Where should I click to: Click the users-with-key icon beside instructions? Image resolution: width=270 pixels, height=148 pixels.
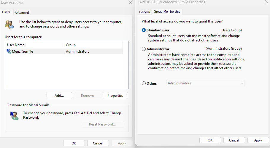9,24
